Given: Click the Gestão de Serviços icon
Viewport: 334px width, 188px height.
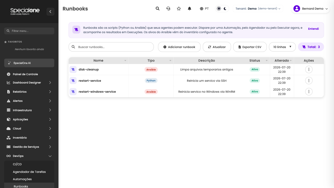Looking at the screenshot, I should tap(8, 147).
